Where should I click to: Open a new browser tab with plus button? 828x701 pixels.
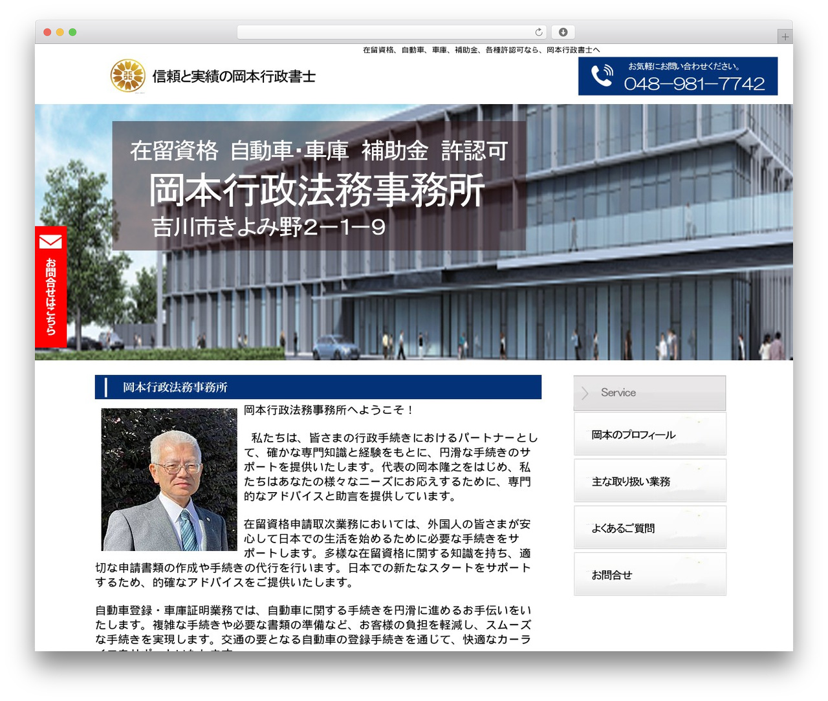785,37
